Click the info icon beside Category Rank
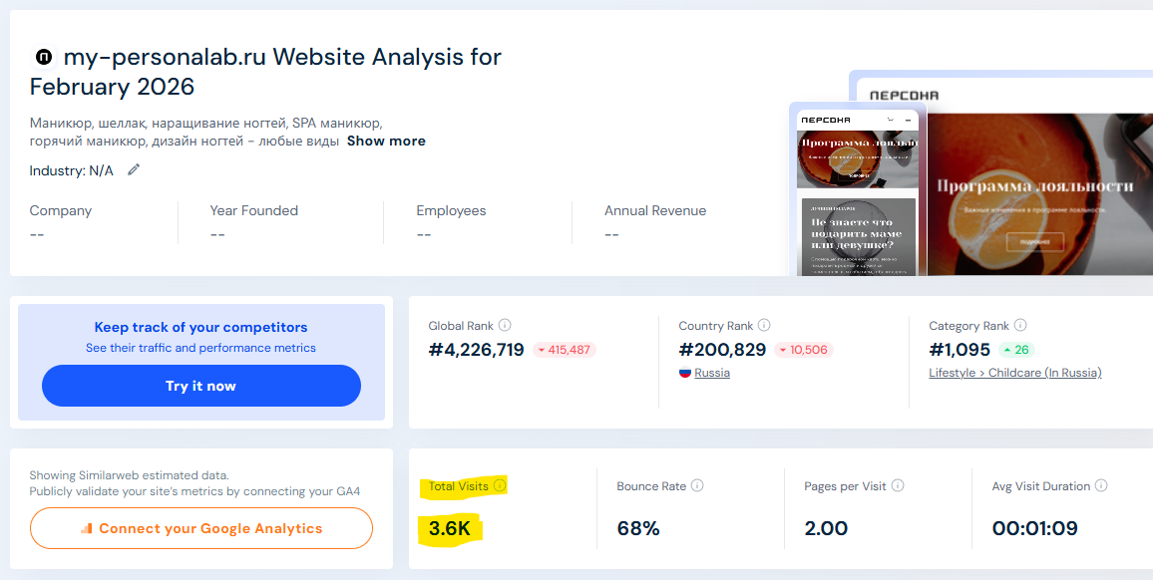Viewport: 1153px width, 580px height. [1020, 326]
